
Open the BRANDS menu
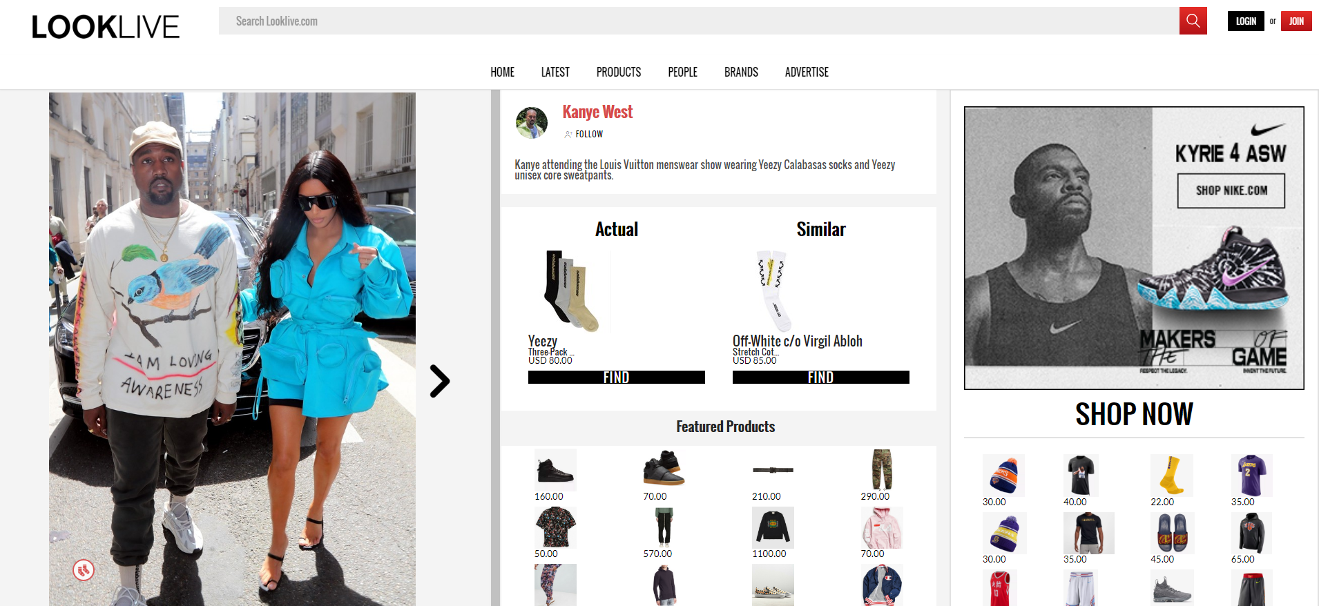[741, 72]
